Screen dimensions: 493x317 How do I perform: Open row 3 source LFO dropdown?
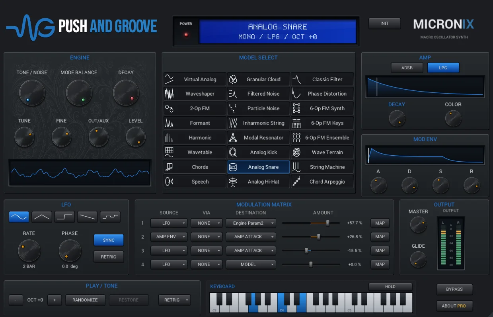tap(169, 250)
